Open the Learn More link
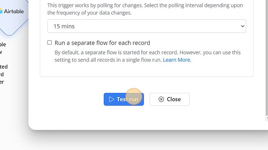 pos(177,60)
